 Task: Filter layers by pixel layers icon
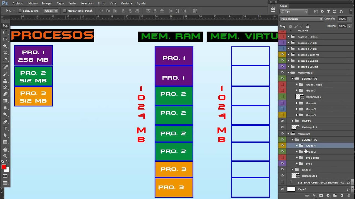(316, 12)
